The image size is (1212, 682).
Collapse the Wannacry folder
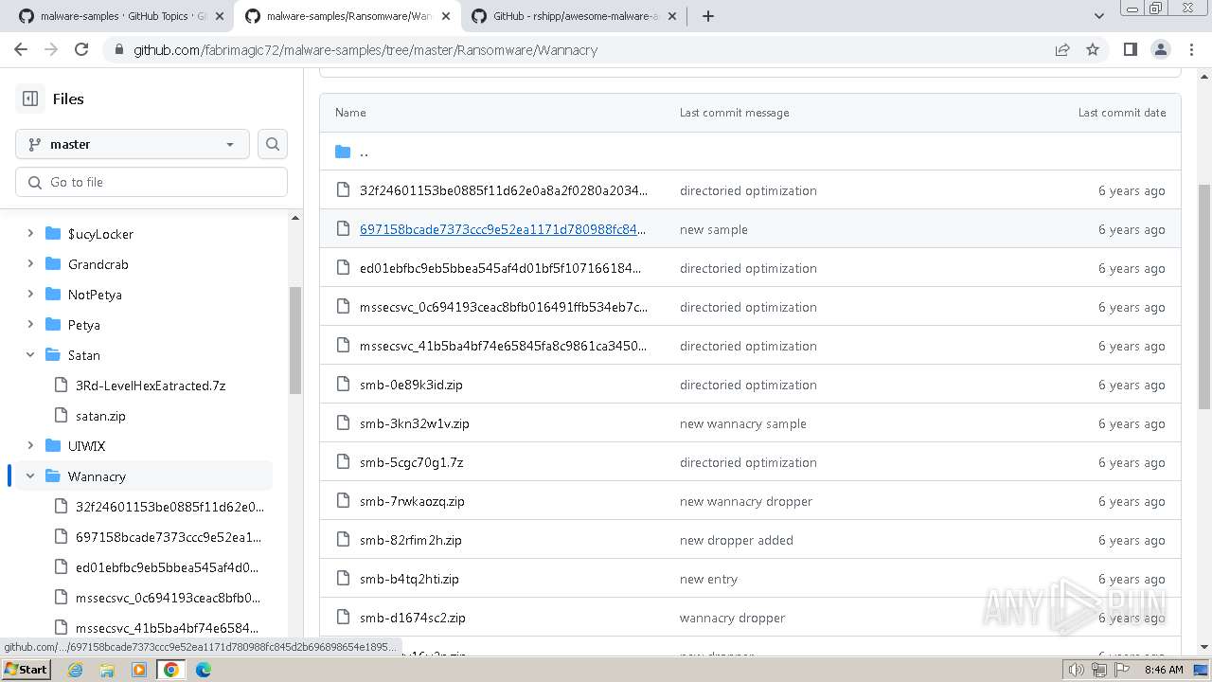point(30,476)
